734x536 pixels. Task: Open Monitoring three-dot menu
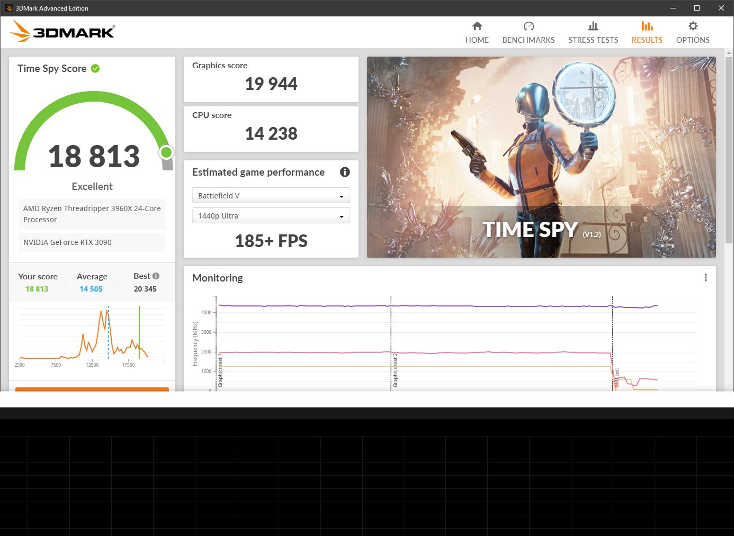pos(705,278)
